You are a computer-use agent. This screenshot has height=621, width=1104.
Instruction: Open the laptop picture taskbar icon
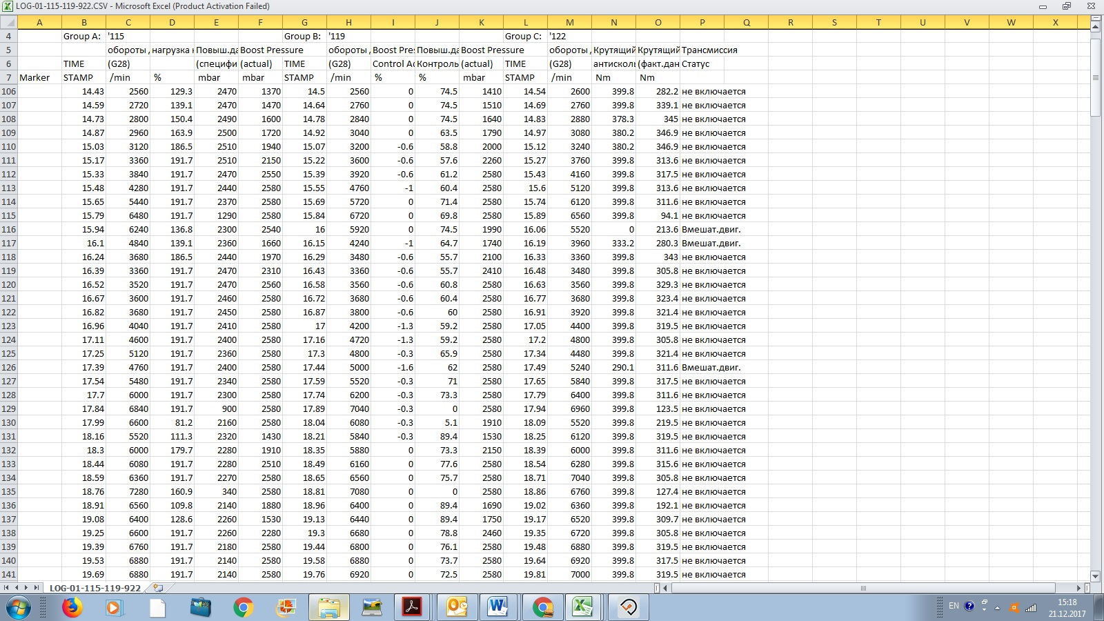click(373, 607)
